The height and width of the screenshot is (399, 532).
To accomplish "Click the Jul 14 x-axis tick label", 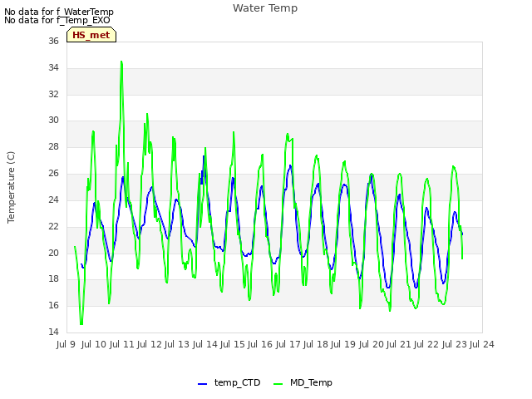I will point(204,344).
